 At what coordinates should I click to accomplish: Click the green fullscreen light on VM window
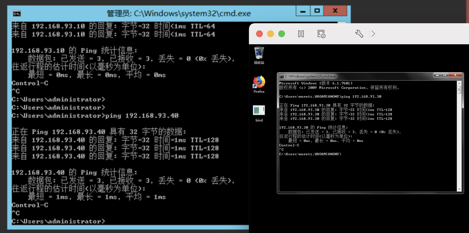[282, 34]
